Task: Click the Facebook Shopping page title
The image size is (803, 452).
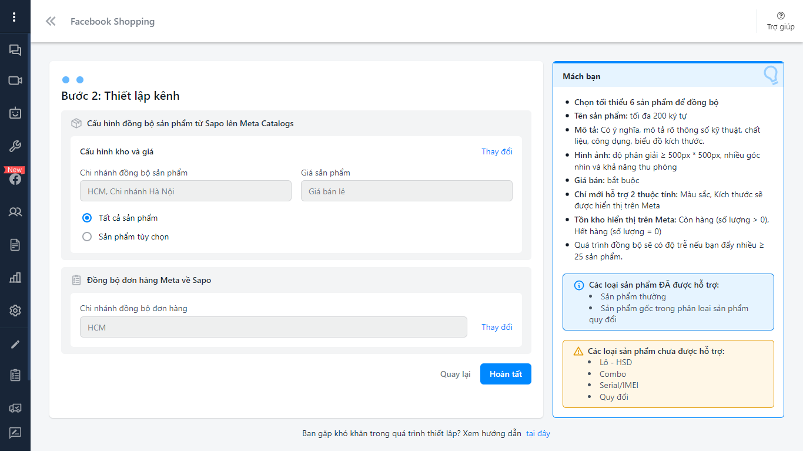Action: 112,22
